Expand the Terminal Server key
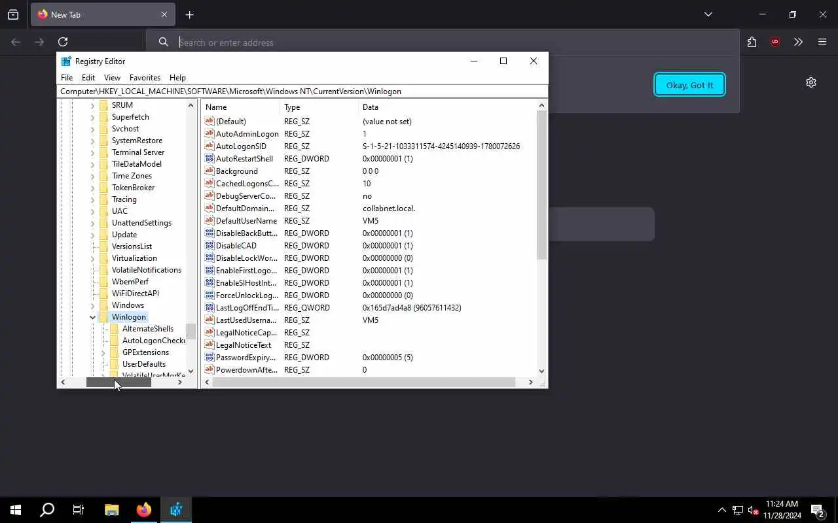The width and height of the screenshot is (838, 523). tap(92, 152)
